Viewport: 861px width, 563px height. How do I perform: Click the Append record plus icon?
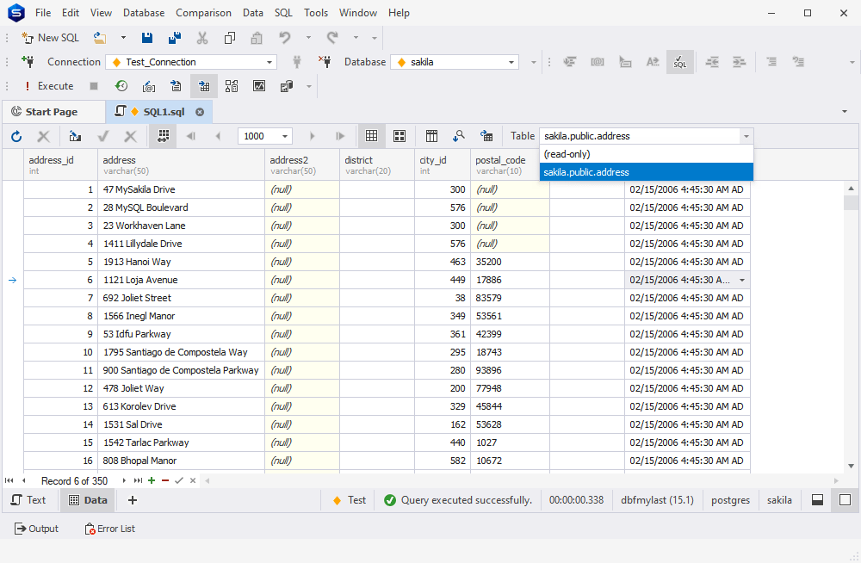[x=152, y=480]
